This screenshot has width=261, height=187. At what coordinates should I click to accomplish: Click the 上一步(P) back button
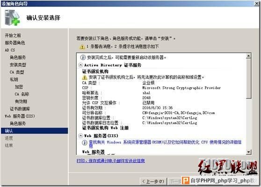[153, 181]
